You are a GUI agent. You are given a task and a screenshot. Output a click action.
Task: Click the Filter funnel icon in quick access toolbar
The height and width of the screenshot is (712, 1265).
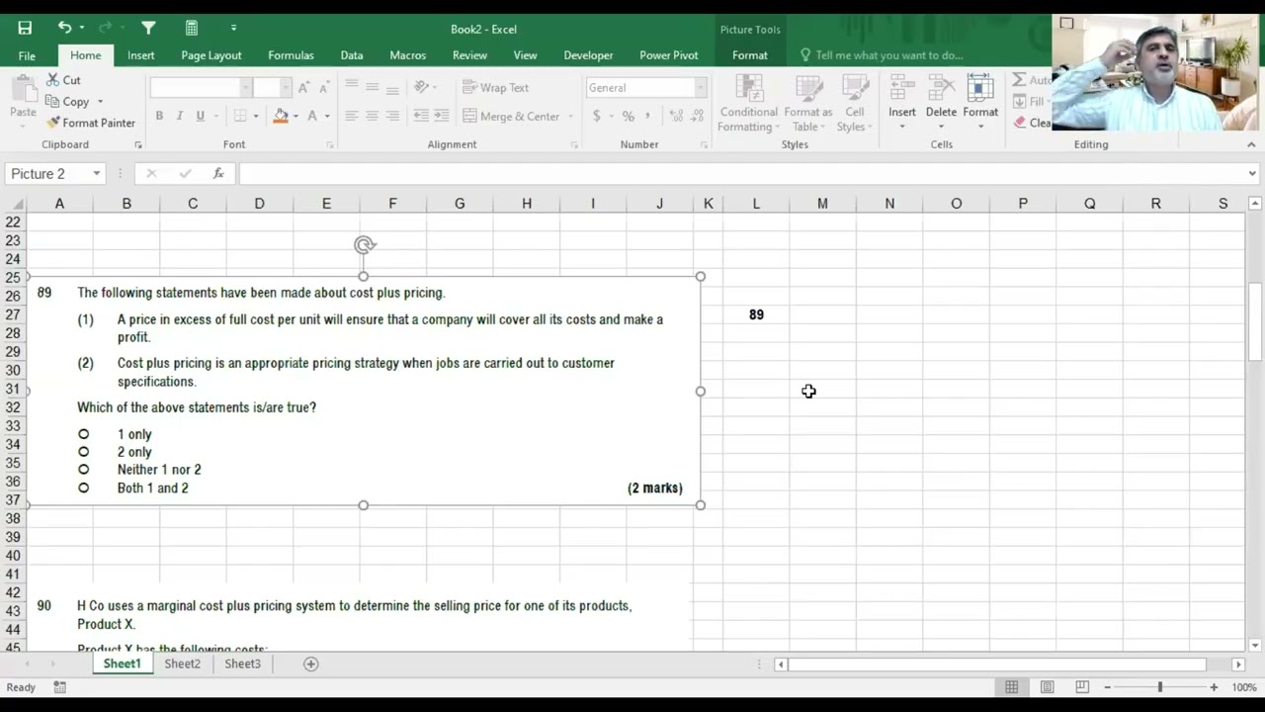click(148, 28)
